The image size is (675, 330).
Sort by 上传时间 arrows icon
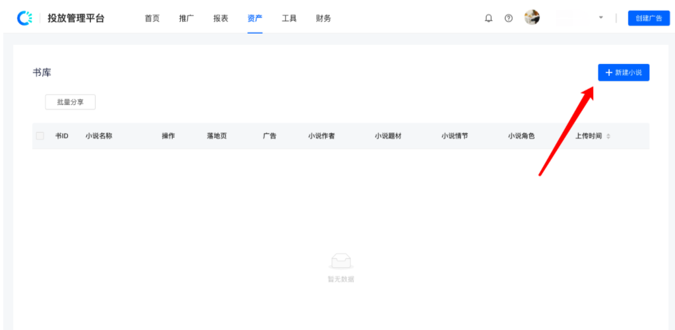coord(608,136)
